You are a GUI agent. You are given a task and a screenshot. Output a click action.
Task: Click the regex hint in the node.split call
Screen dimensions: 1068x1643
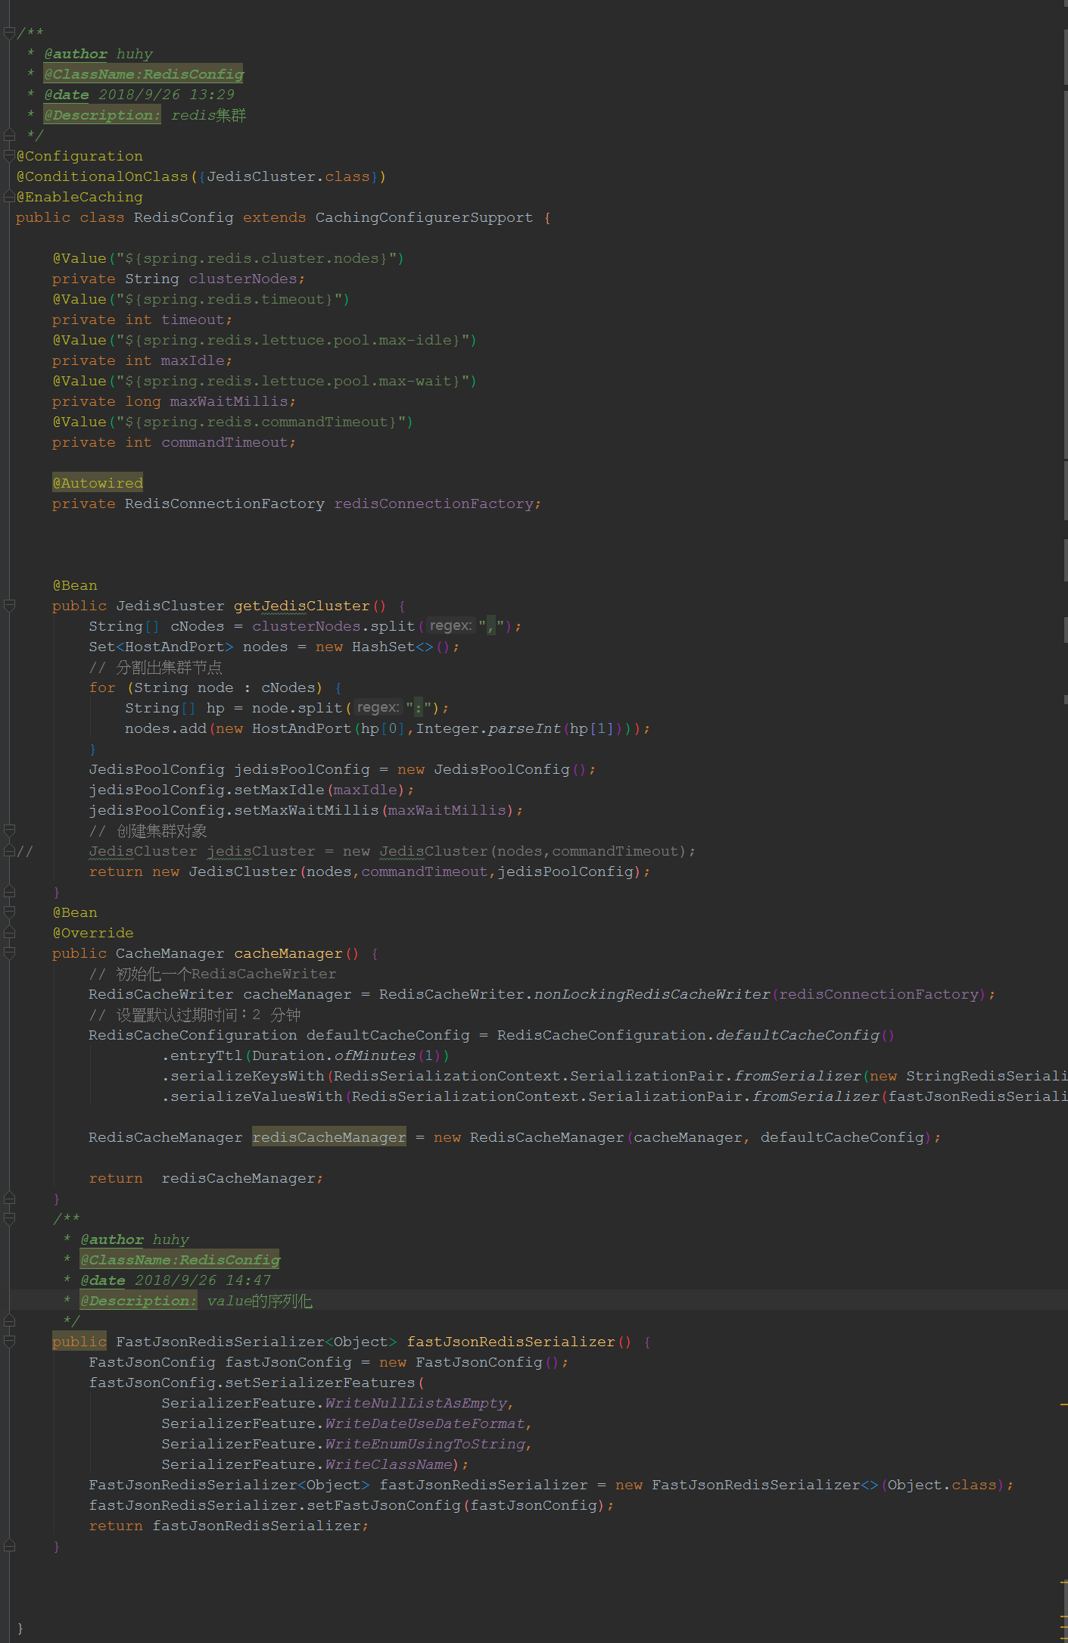378,708
